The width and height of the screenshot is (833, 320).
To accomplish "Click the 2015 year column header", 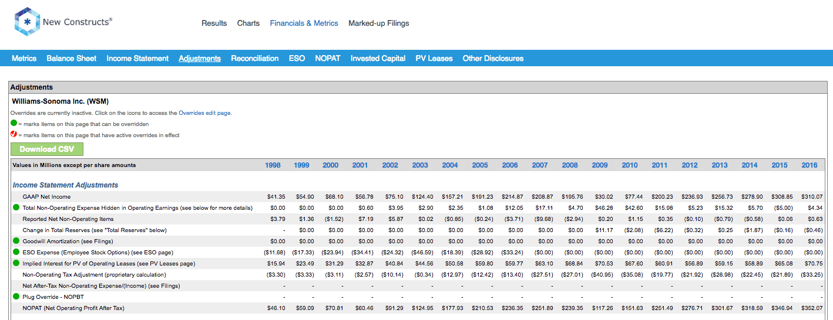I will (x=780, y=165).
